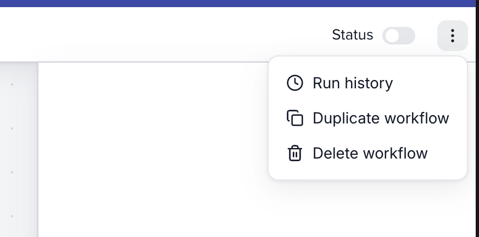
Task: Click the three vertical dots icon
Action: (x=452, y=36)
